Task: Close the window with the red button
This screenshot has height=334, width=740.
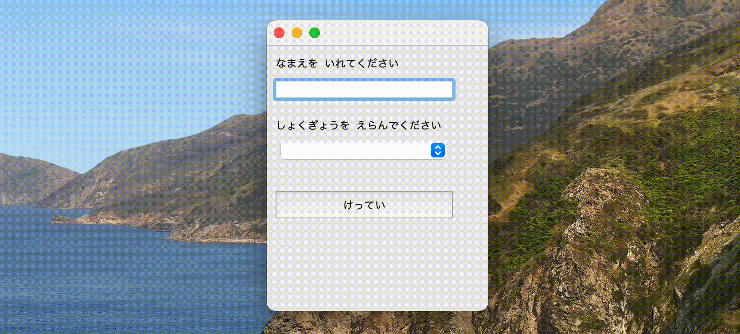Action: click(x=279, y=33)
